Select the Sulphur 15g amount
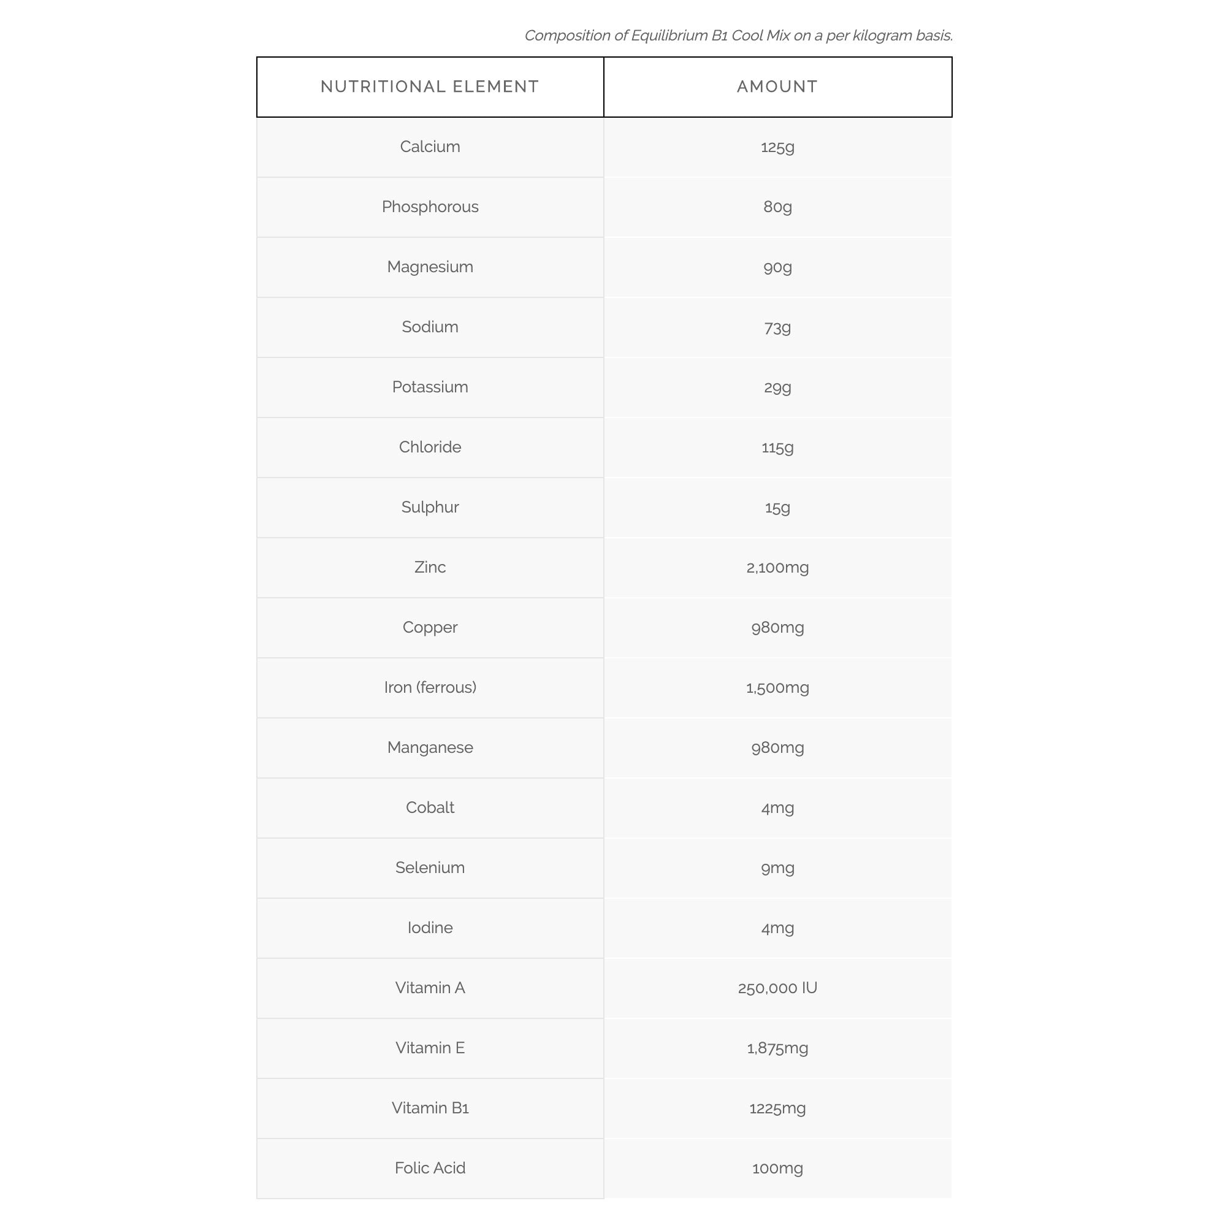 pos(777,508)
